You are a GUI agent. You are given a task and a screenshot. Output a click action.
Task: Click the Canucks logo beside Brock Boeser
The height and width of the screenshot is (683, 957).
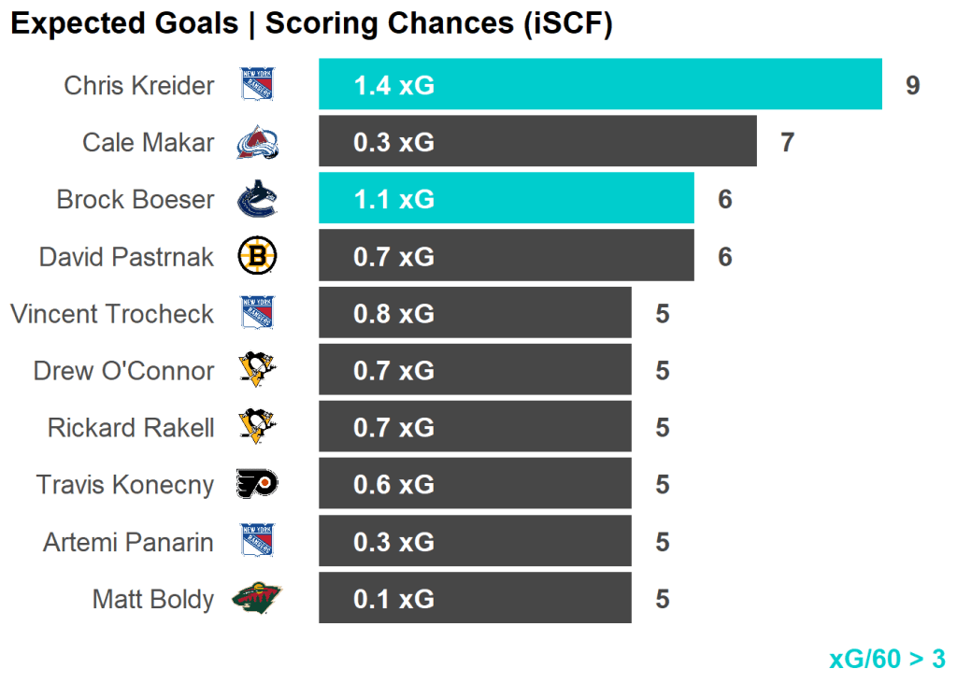click(257, 199)
